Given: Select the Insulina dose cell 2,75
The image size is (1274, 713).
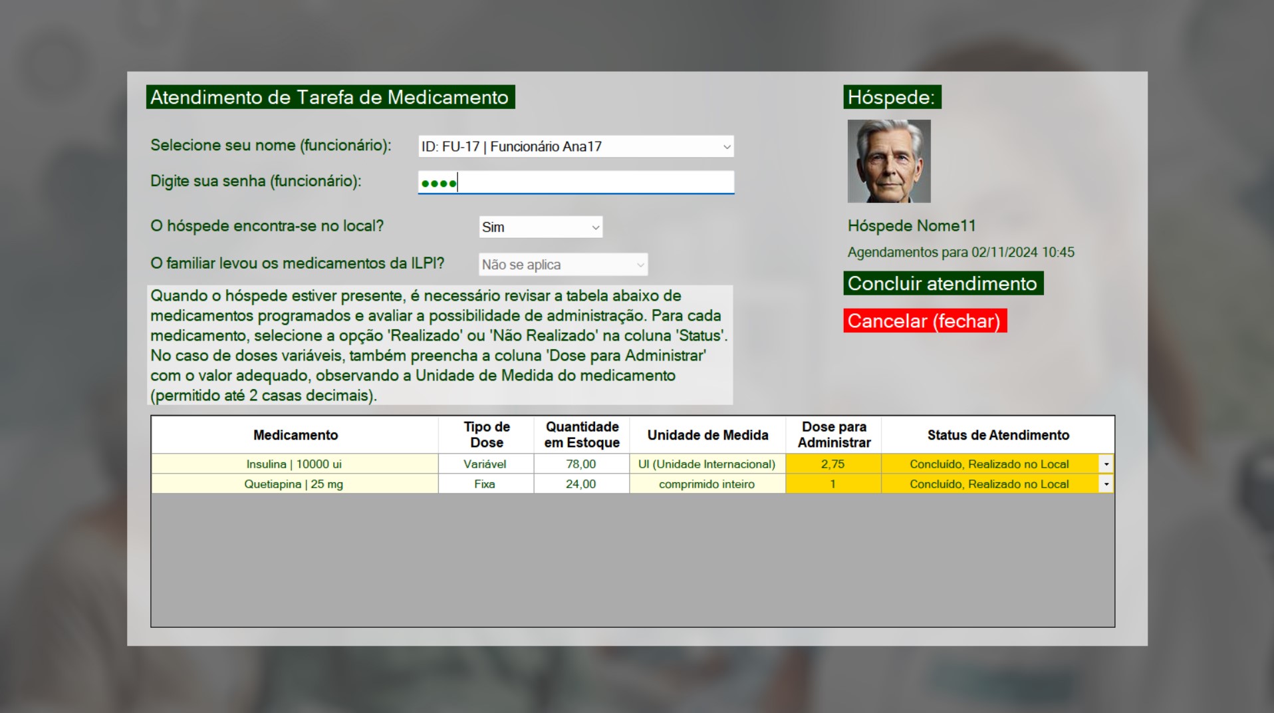Looking at the screenshot, I should pyautogui.click(x=832, y=464).
